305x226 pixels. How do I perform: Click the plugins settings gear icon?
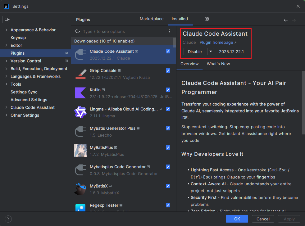point(207,19)
